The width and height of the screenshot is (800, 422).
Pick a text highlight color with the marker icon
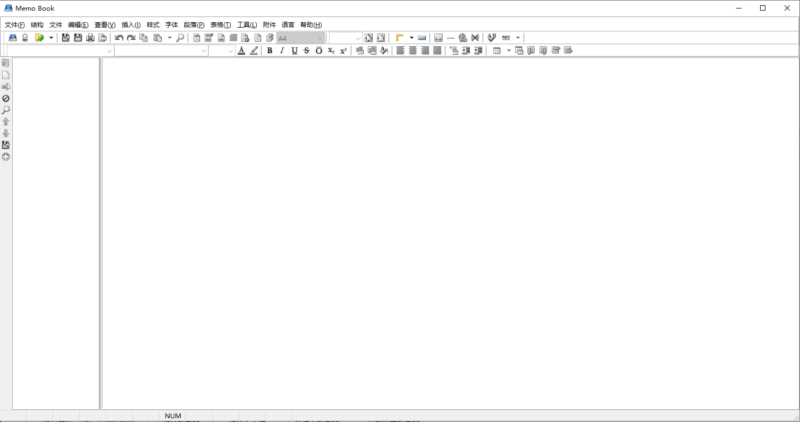[254, 50]
